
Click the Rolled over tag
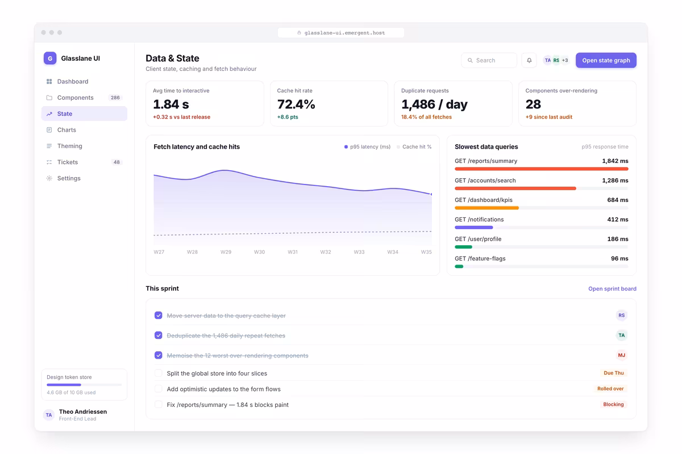pos(610,389)
